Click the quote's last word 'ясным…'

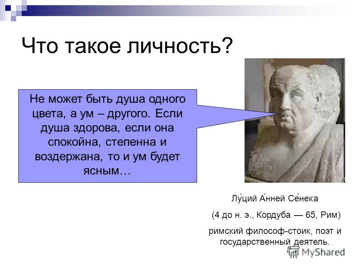tap(107, 171)
